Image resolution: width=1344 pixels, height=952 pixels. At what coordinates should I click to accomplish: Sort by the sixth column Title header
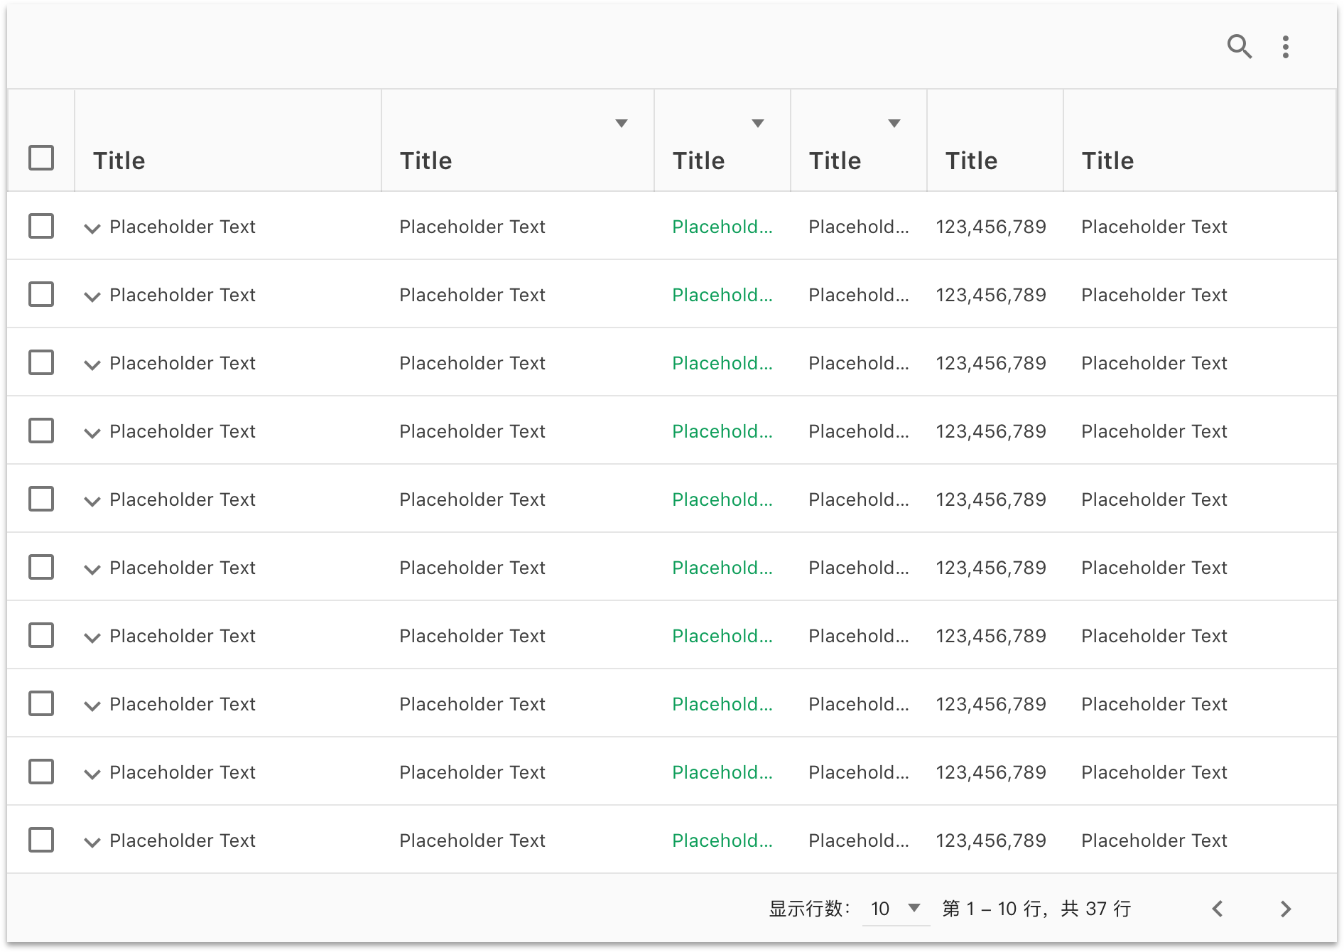pos(1107,161)
